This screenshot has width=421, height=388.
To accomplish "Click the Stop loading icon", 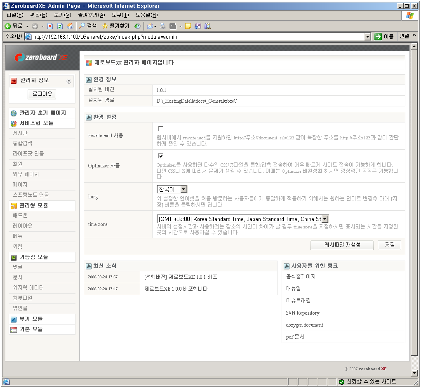I will tap(50, 26).
